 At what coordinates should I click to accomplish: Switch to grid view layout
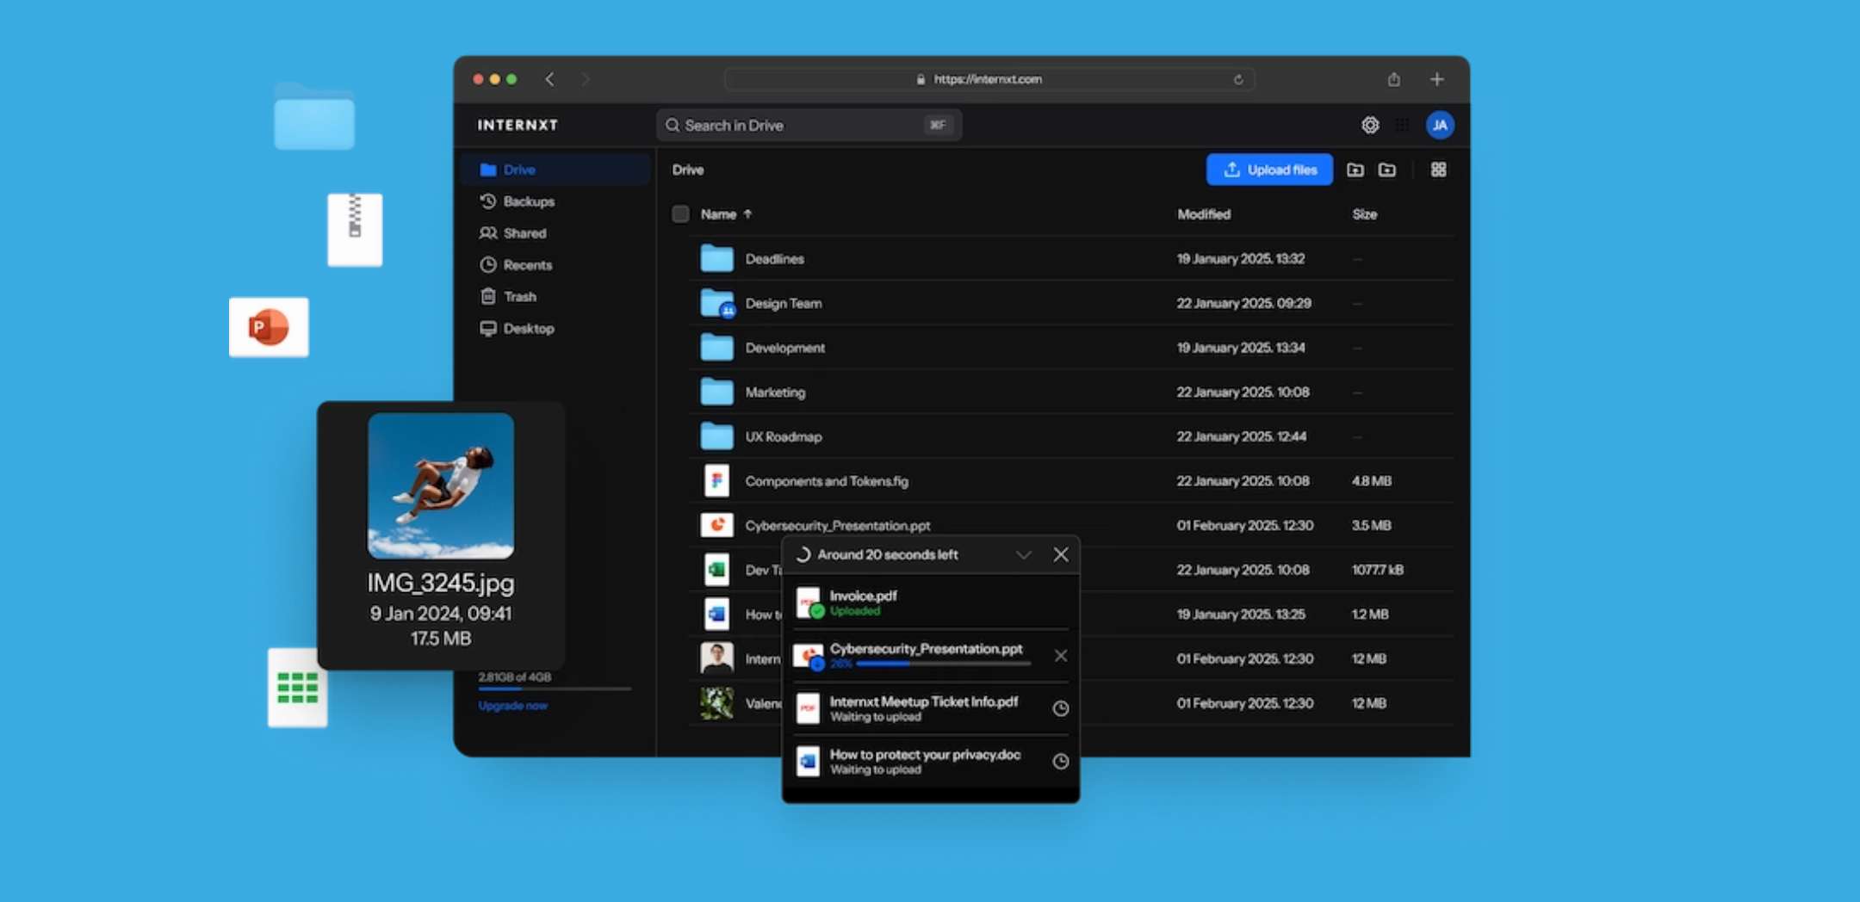coord(1438,170)
